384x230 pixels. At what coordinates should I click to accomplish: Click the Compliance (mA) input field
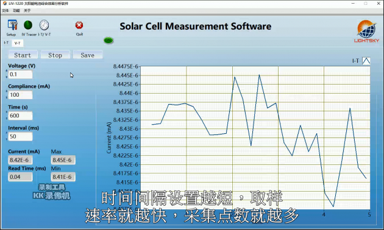pos(21,95)
